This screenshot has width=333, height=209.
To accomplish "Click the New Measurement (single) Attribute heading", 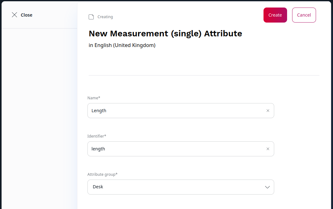I will click(x=165, y=34).
